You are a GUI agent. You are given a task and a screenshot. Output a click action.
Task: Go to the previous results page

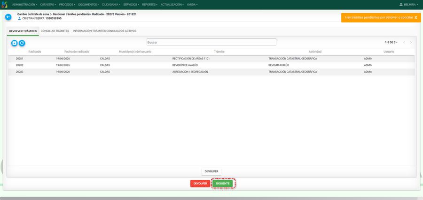404,43
